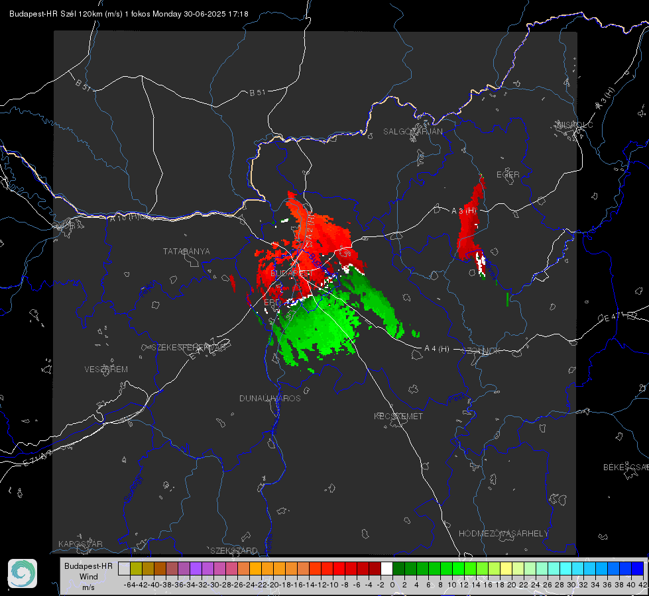649x596 pixels.
Task: Click the blue Somogy county label
Action: pyautogui.click(x=133, y=489)
